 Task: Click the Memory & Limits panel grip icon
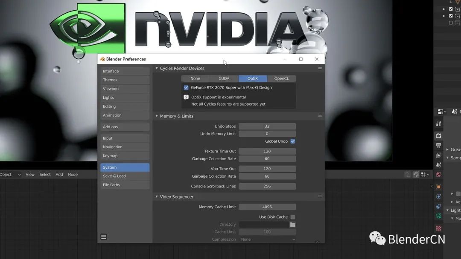(320, 116)
